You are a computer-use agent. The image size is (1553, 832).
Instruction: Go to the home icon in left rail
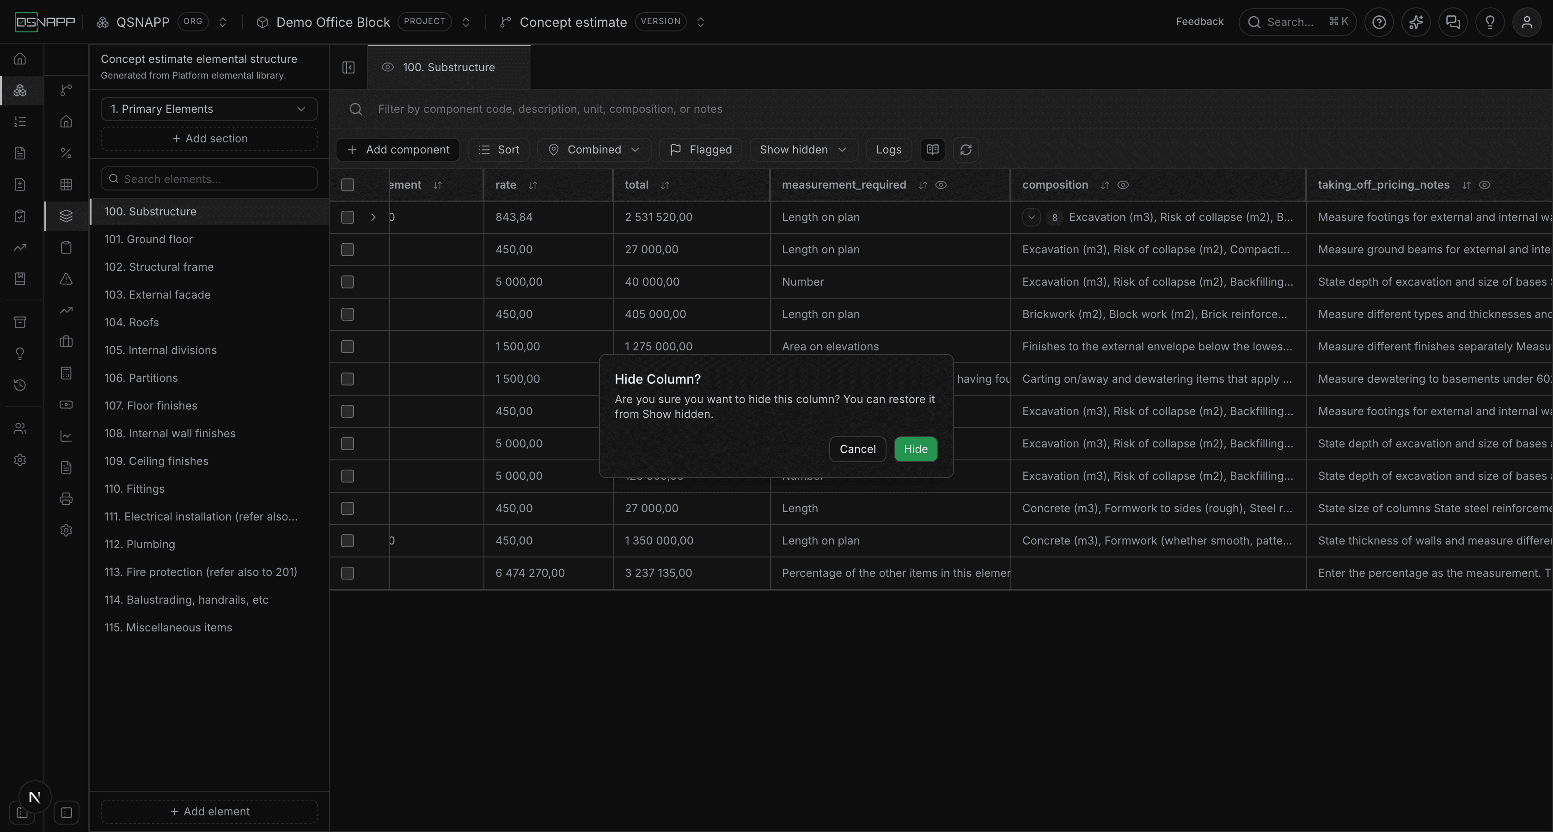[20, 59]
